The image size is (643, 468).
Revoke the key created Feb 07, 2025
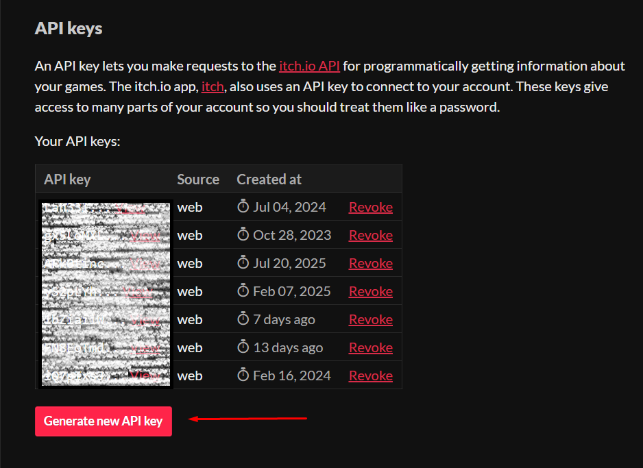(x=370, y=291)
